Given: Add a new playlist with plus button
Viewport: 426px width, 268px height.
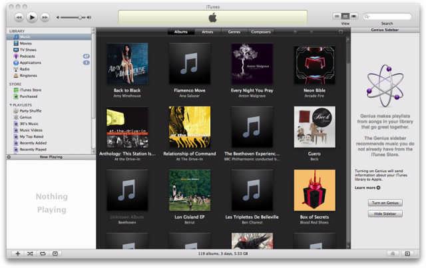Looking at the screenshot, I should 18,253.
